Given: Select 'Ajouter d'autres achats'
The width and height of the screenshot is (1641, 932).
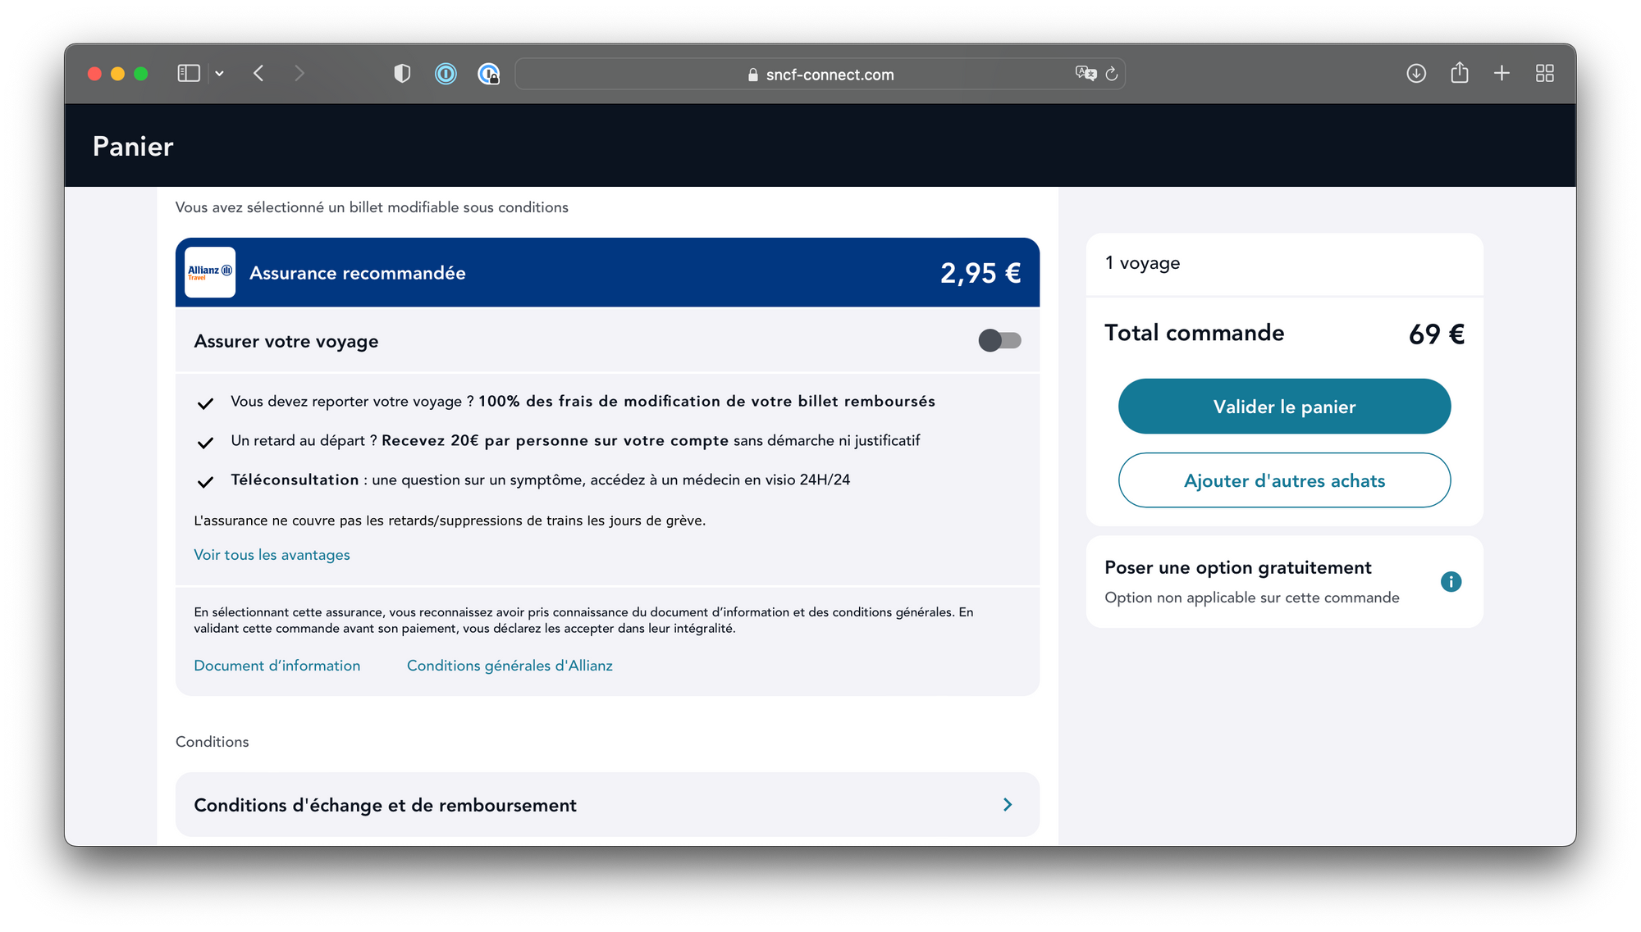Looking at the screenshot, I should click(1284, 480).
